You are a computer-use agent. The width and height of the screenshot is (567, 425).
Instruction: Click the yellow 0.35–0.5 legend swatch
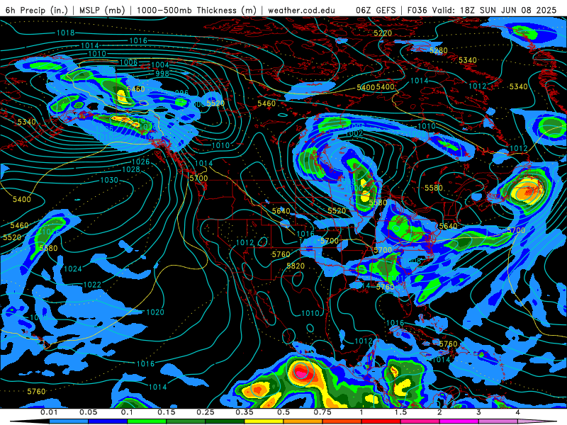pyautogui.click(x=264, y=421)
